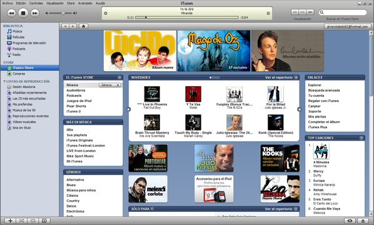Toggle repeat playback button

(33, 221)
